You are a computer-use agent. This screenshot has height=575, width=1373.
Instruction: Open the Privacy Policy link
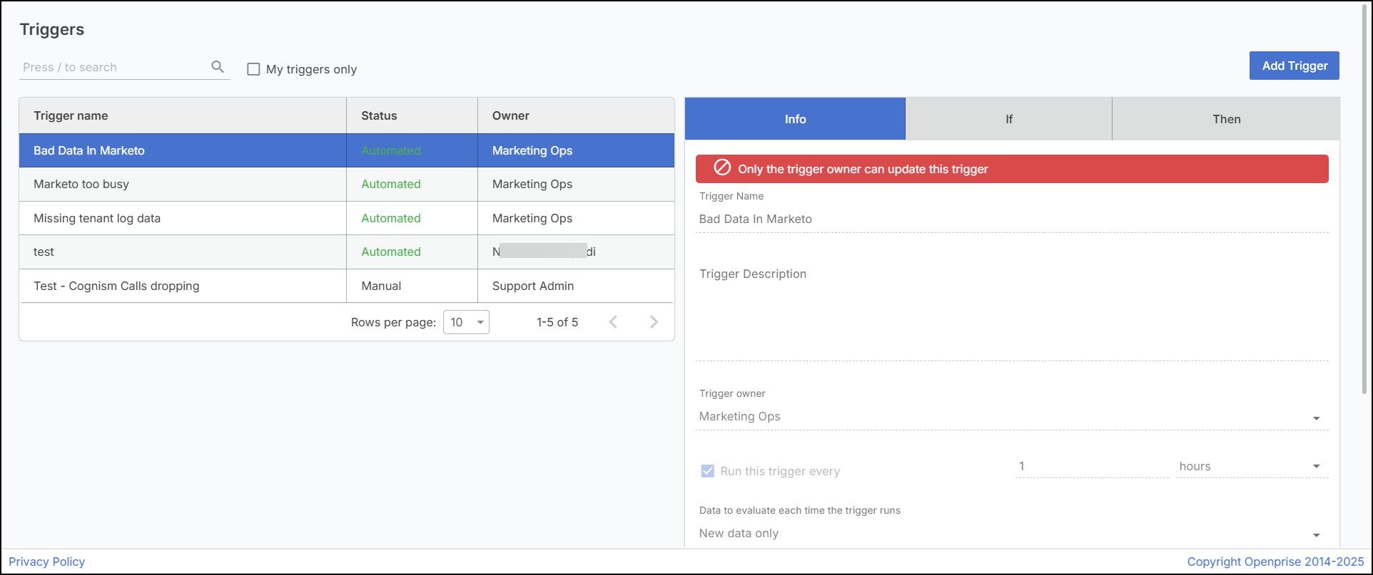[x=47, y=561]
